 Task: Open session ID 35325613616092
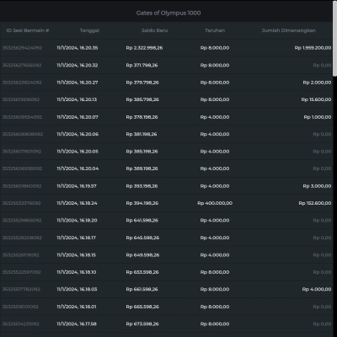tap(21, 99)
